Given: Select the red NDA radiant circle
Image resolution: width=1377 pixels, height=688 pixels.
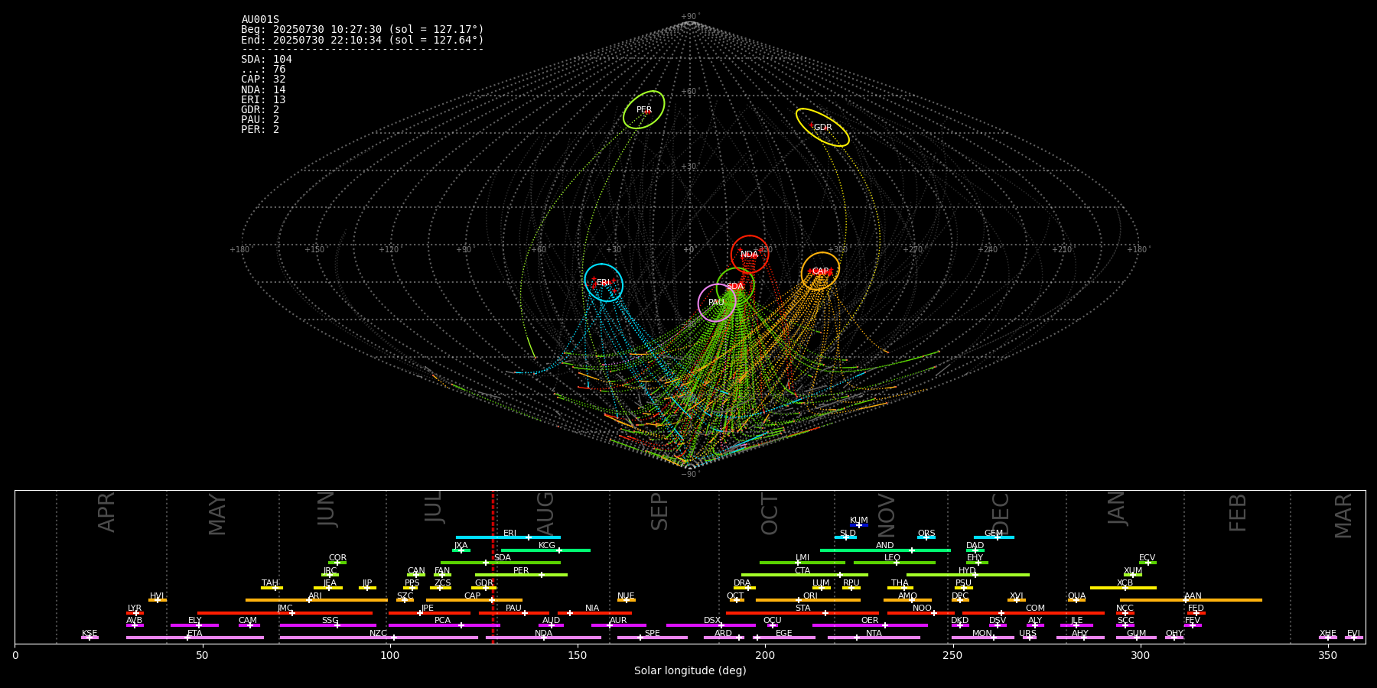Looking at the screenshot, I should (750, 255).
